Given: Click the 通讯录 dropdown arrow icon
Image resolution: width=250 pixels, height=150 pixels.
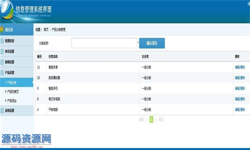Looking at the screenshot, I should 2,29.
